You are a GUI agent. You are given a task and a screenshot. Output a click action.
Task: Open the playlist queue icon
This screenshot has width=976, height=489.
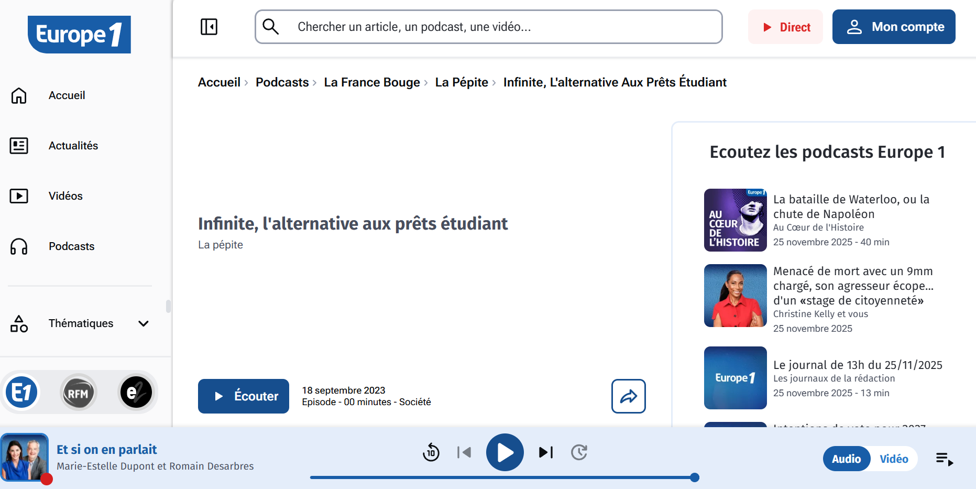click(944, 459)
